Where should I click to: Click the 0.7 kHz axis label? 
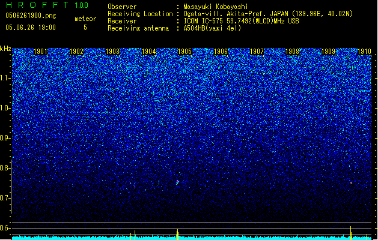pyautogui.click(x=5, y=198)
